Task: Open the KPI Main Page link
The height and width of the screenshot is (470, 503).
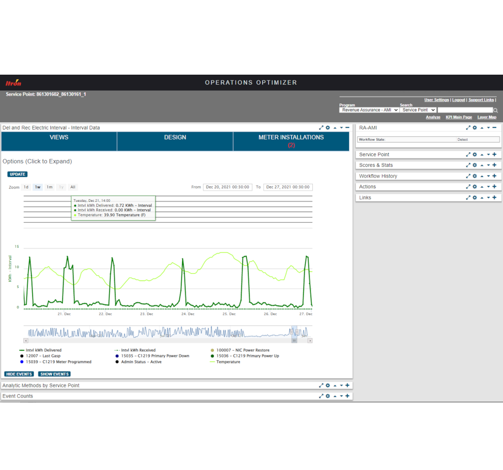Action: (x=458, y=117)
